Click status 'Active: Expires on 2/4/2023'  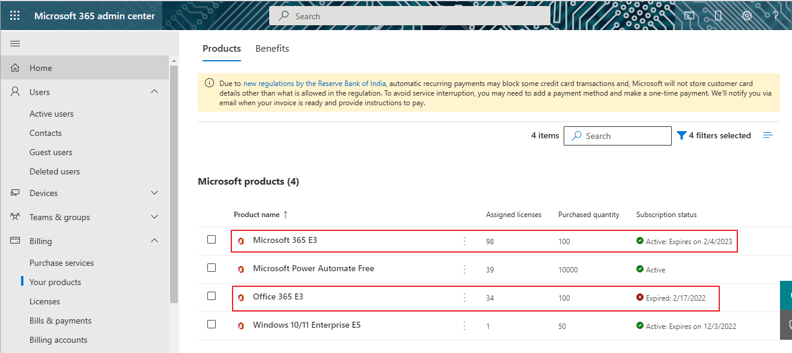tap(689, 242)
